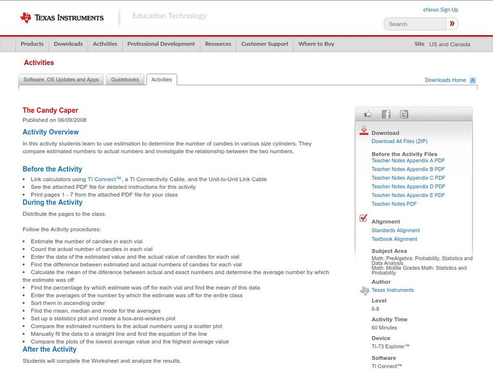The height and width of the screenshot is (369, 493).
Task: Open Teacher Notes Appendix B PDF
Action: [408, 169]
